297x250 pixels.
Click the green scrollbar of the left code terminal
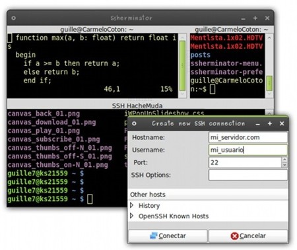point(182,65)
